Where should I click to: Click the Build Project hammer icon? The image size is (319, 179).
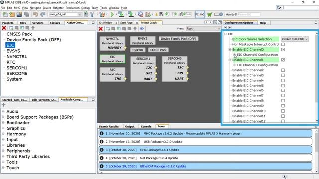92,14
